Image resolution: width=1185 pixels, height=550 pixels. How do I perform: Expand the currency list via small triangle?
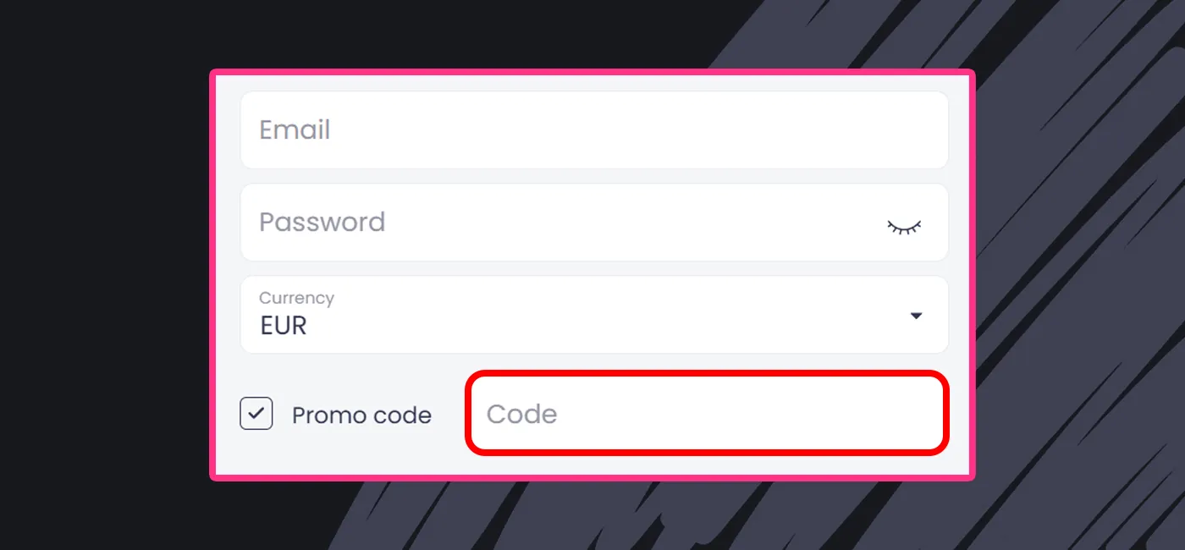click(915, 316)
